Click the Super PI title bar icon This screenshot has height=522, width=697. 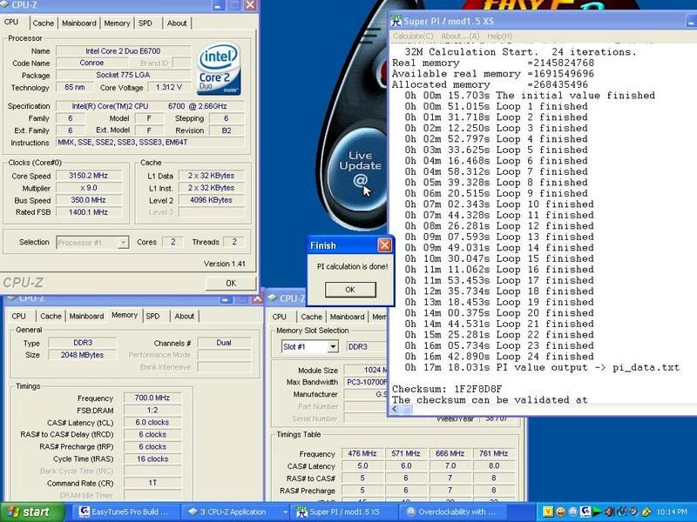point(396,21)
